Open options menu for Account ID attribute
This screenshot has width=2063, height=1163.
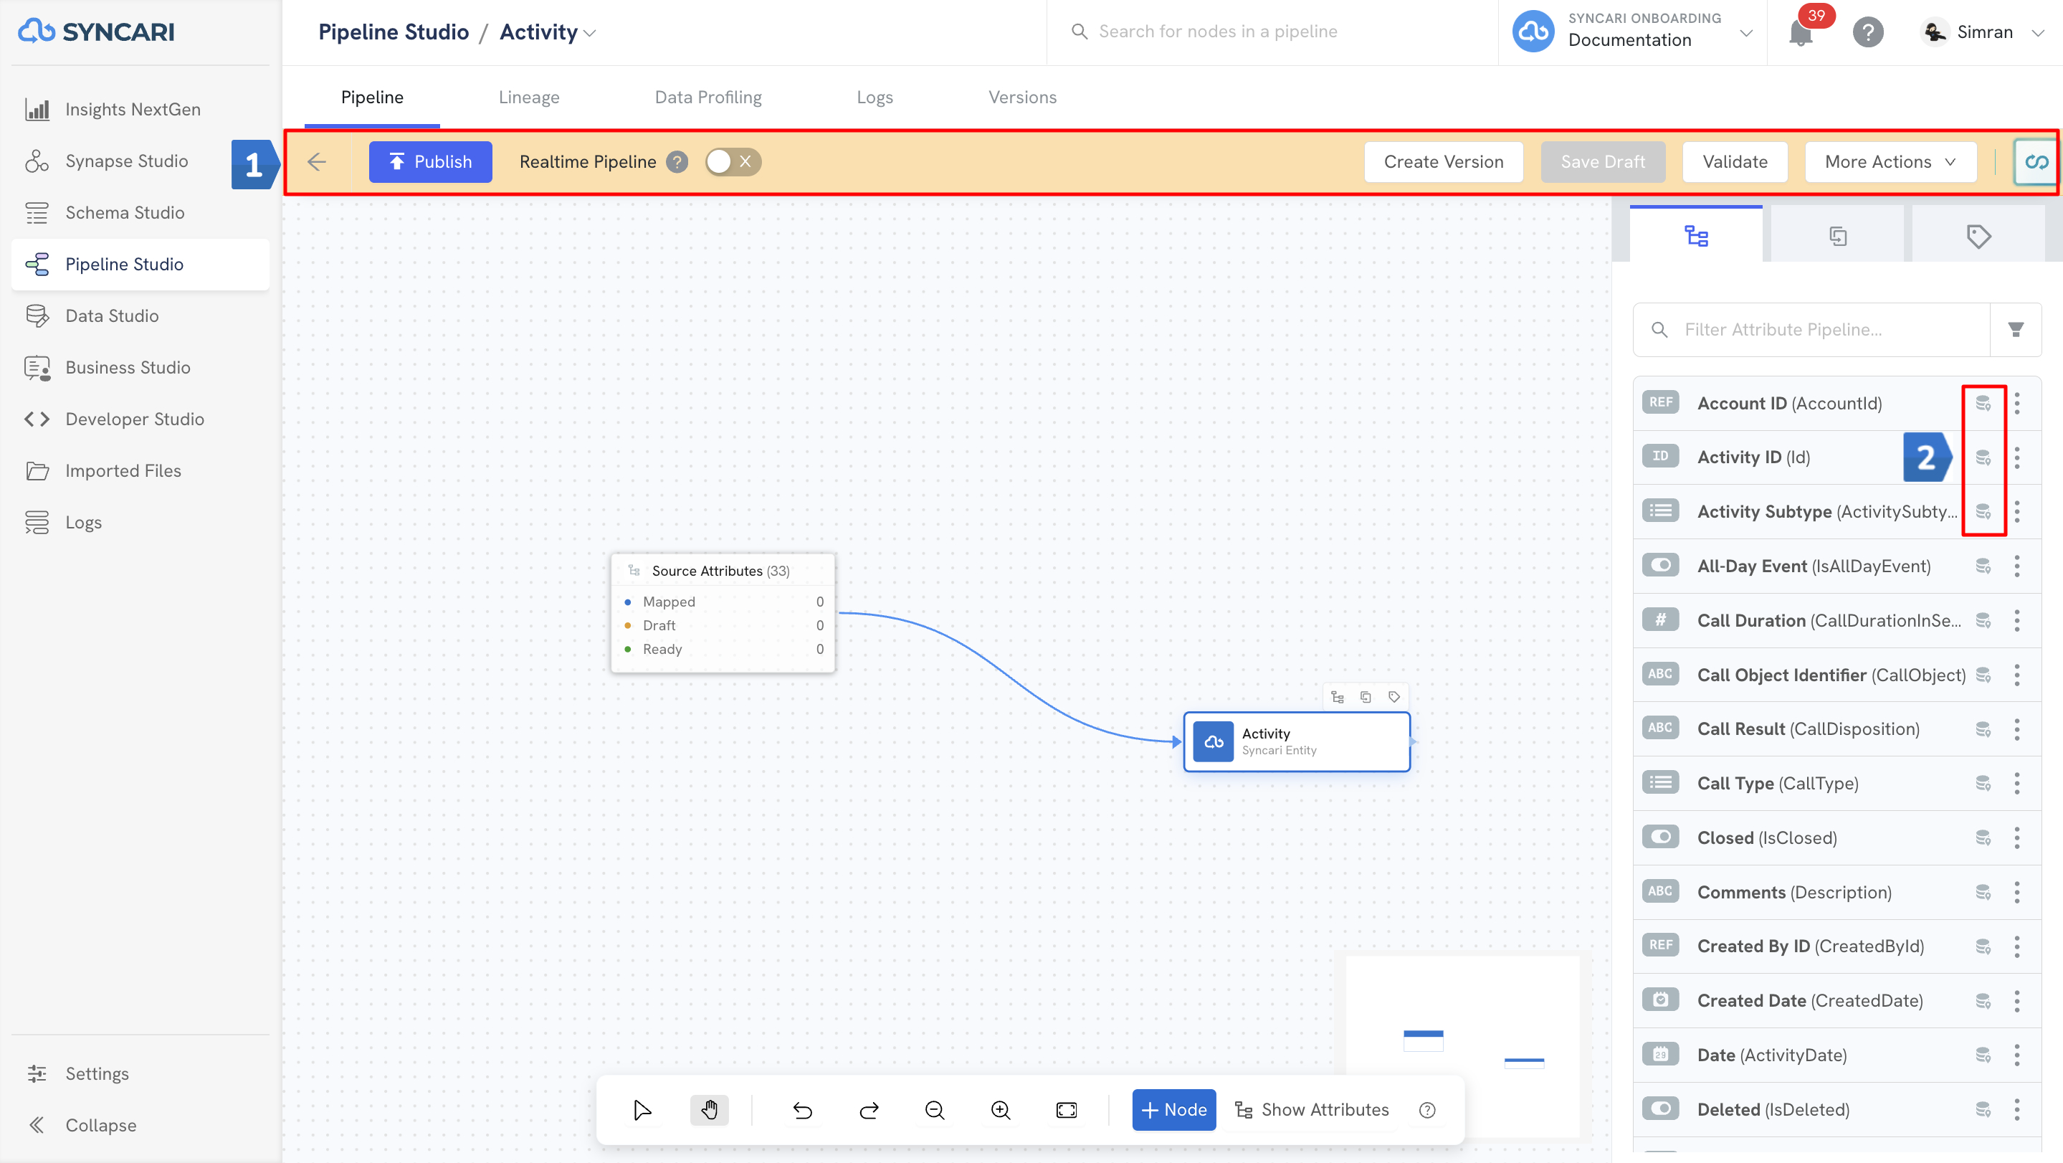(2016, 403)
